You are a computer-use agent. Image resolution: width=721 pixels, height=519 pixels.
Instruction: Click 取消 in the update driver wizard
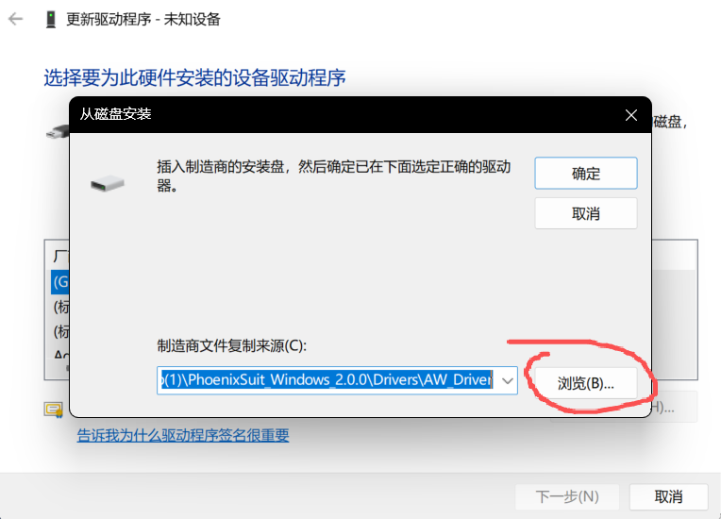668,496
